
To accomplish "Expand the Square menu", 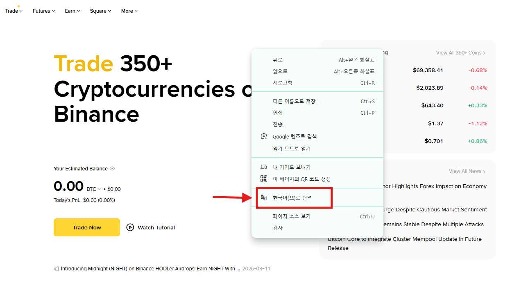I will [x=101, y=11].
